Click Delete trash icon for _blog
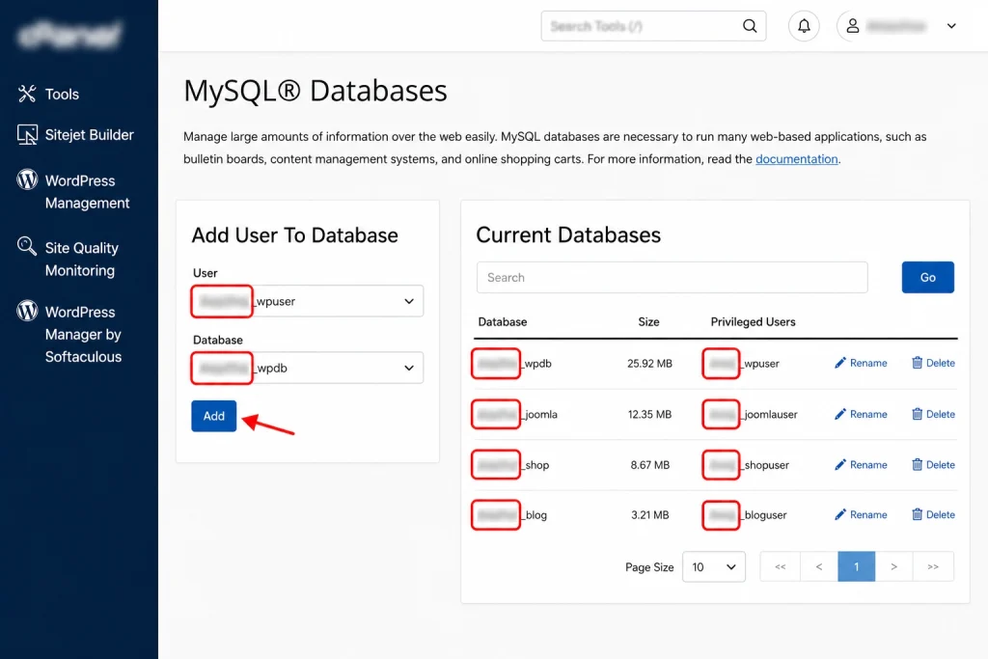 coord(917,514)
